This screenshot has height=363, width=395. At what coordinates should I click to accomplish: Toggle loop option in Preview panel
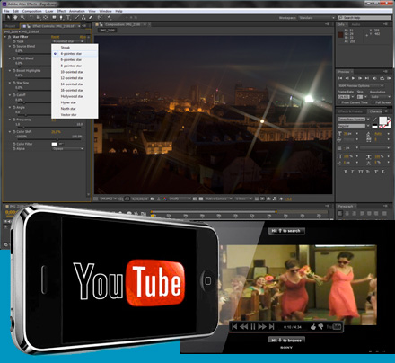point(382,78)
